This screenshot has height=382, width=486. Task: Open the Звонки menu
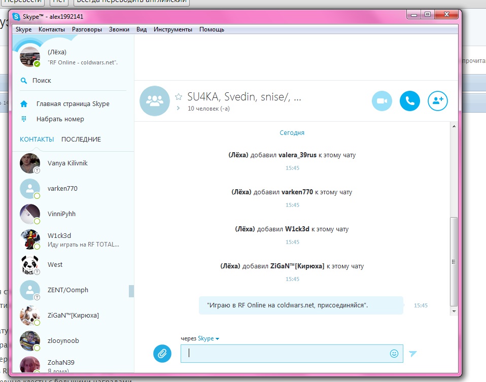[x=119, y=29]
